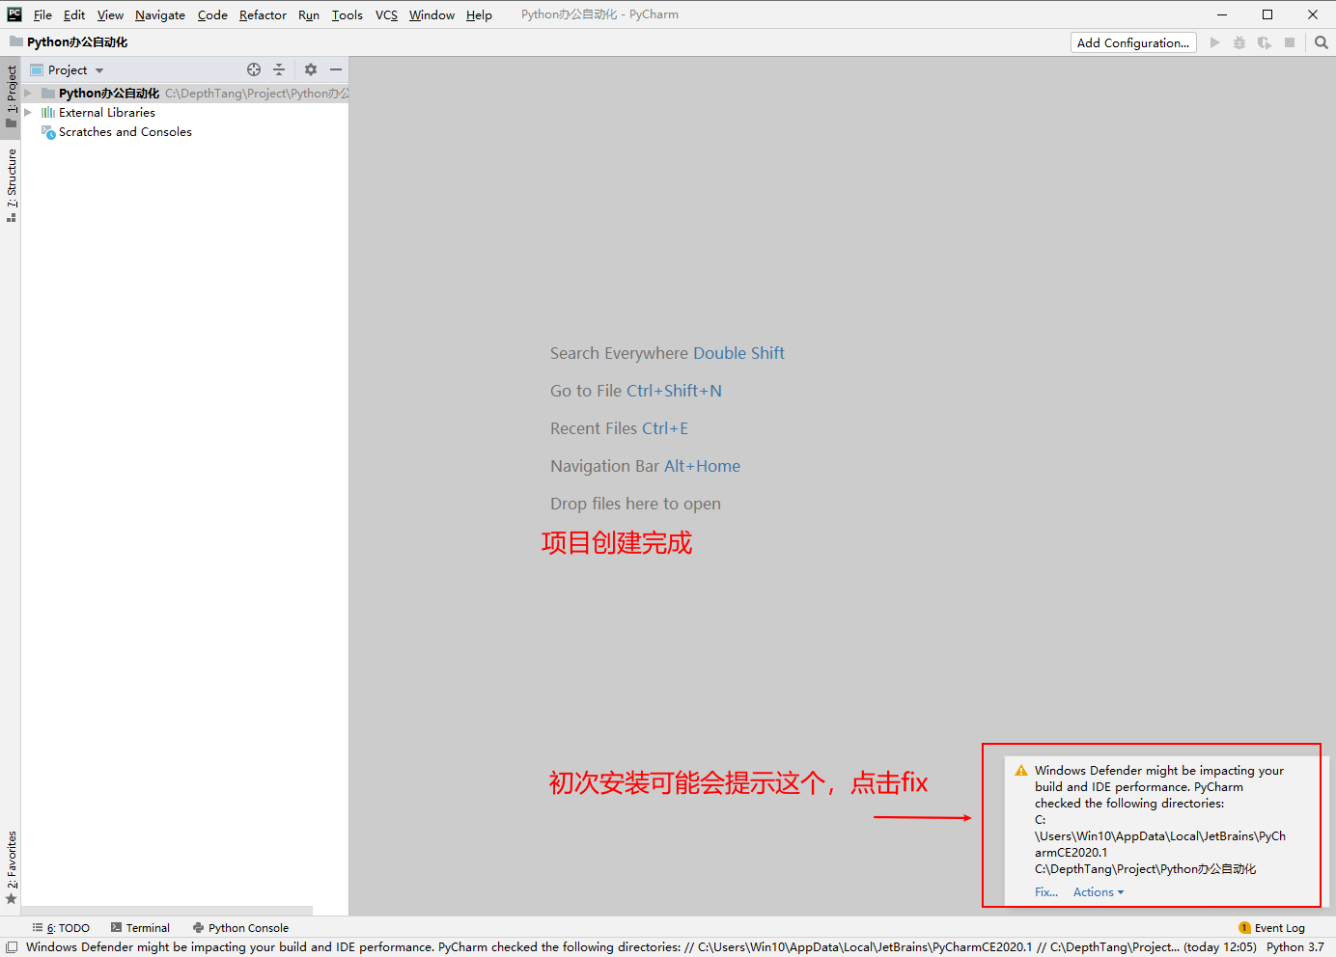Open the Navigate menu
The image size is (1336, 957).
160,14
